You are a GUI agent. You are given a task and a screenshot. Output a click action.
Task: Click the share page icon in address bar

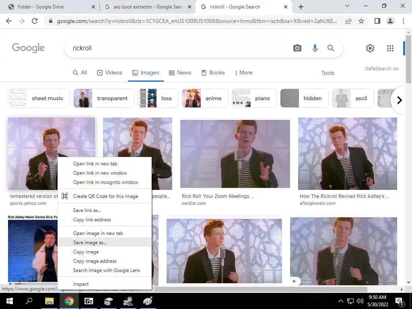tap(348, 21)
